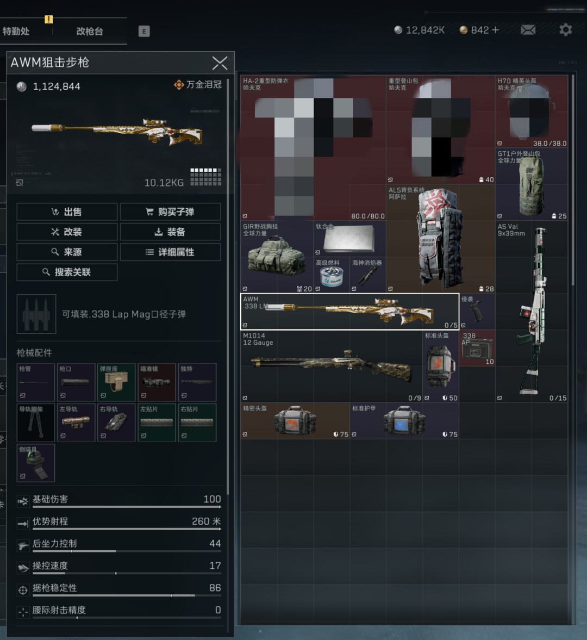This screenshot has height=640, width=587.
Task: Select the 右导轨 right rail slot
Action: click(x=117, y=422)
